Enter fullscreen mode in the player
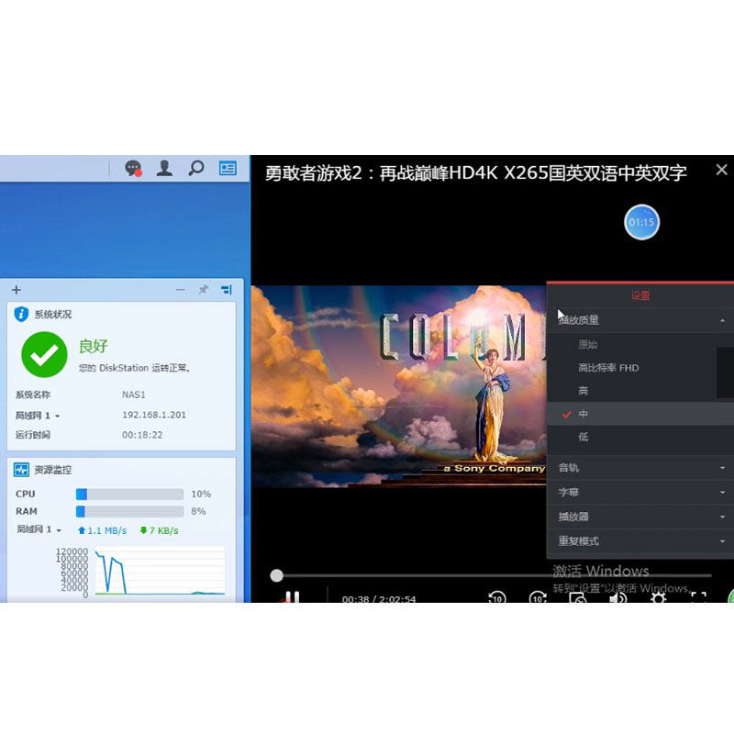Viewport: 734px width, 734px height. [x=698, y=598]
